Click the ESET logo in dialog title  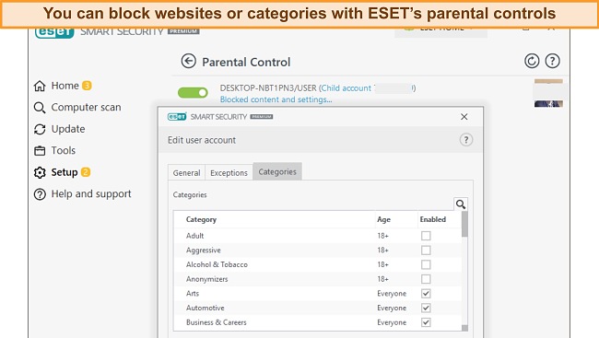click(x=177, y=116)
